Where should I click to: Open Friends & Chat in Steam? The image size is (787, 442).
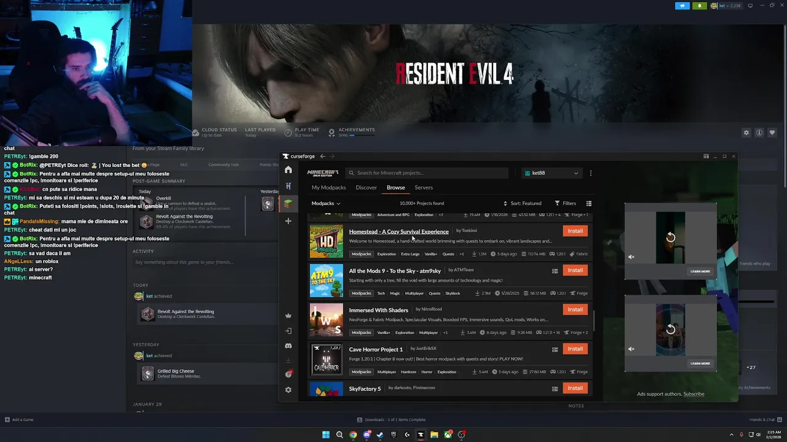765,420
